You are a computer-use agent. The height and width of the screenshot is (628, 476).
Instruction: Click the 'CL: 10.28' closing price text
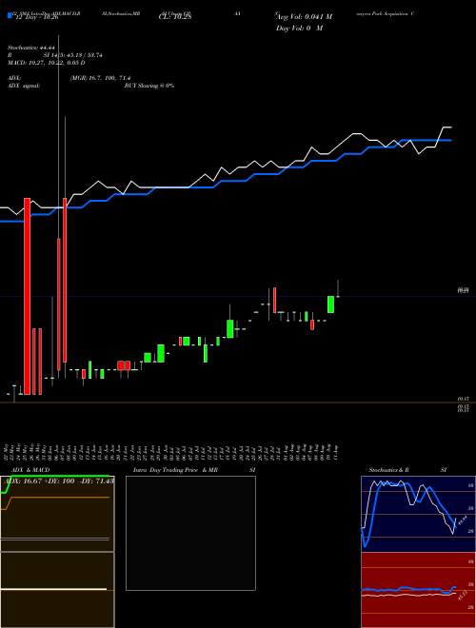(175, 16)
